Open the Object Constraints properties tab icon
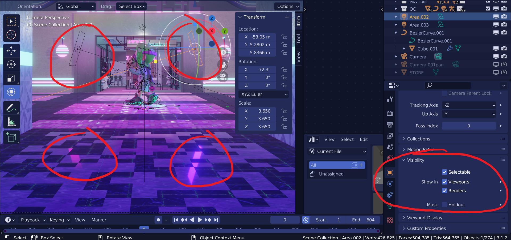Screen dimensions: 511x240 tap(390, 195)
